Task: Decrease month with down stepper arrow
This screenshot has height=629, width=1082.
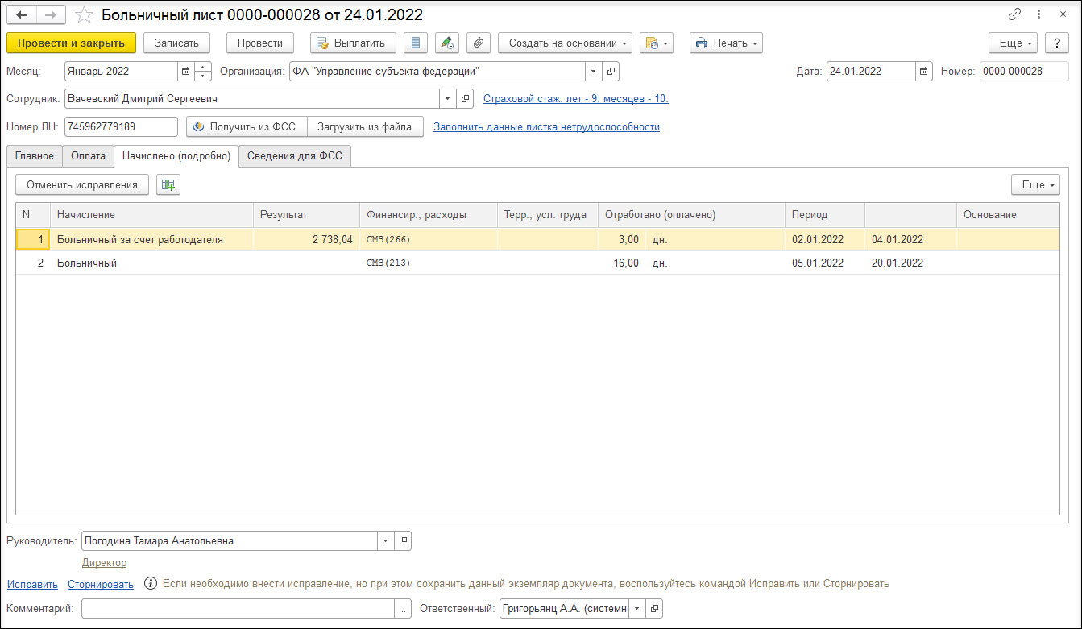Action: click(x=203, y=77)
